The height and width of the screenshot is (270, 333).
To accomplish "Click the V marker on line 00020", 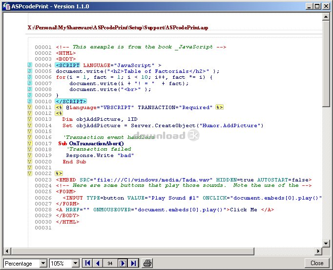I will [x=30, y=161].
